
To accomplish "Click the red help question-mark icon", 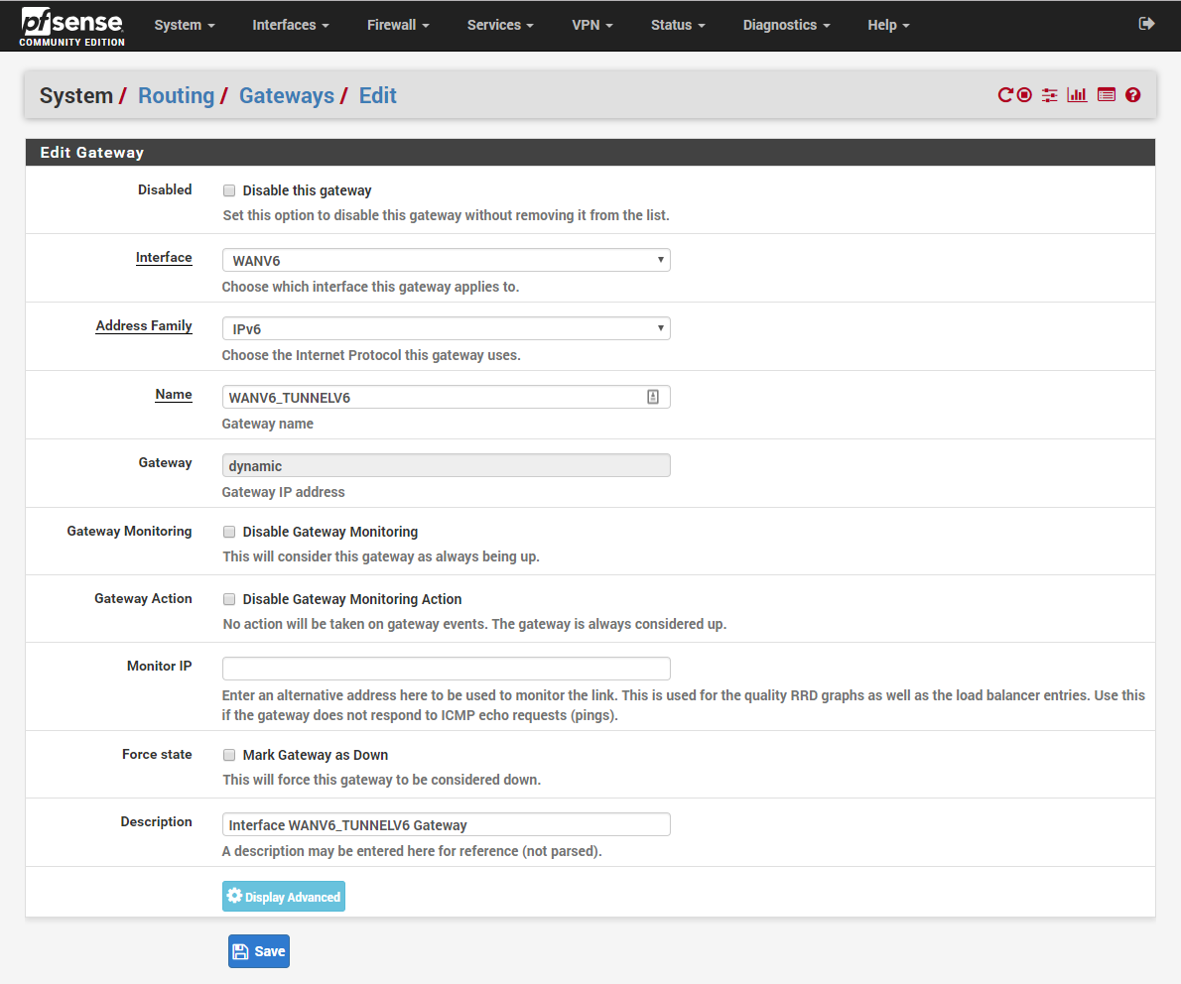I will (x=1132, y=95).
